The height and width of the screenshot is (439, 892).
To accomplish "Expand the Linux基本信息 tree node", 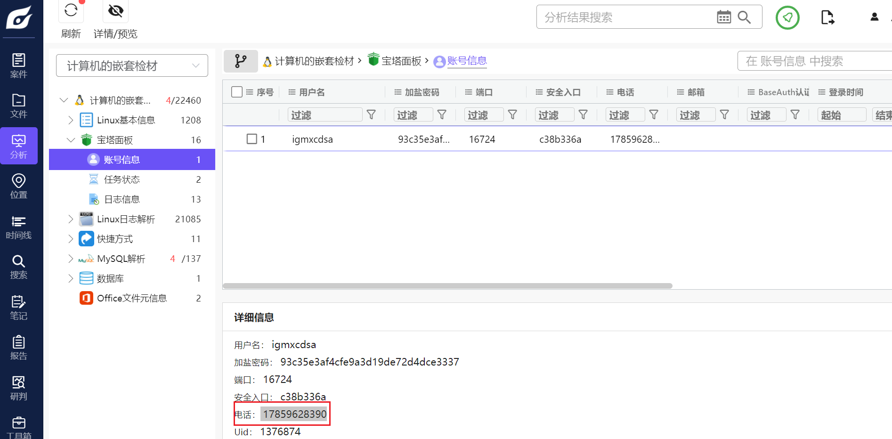I will tap(71, 120).
